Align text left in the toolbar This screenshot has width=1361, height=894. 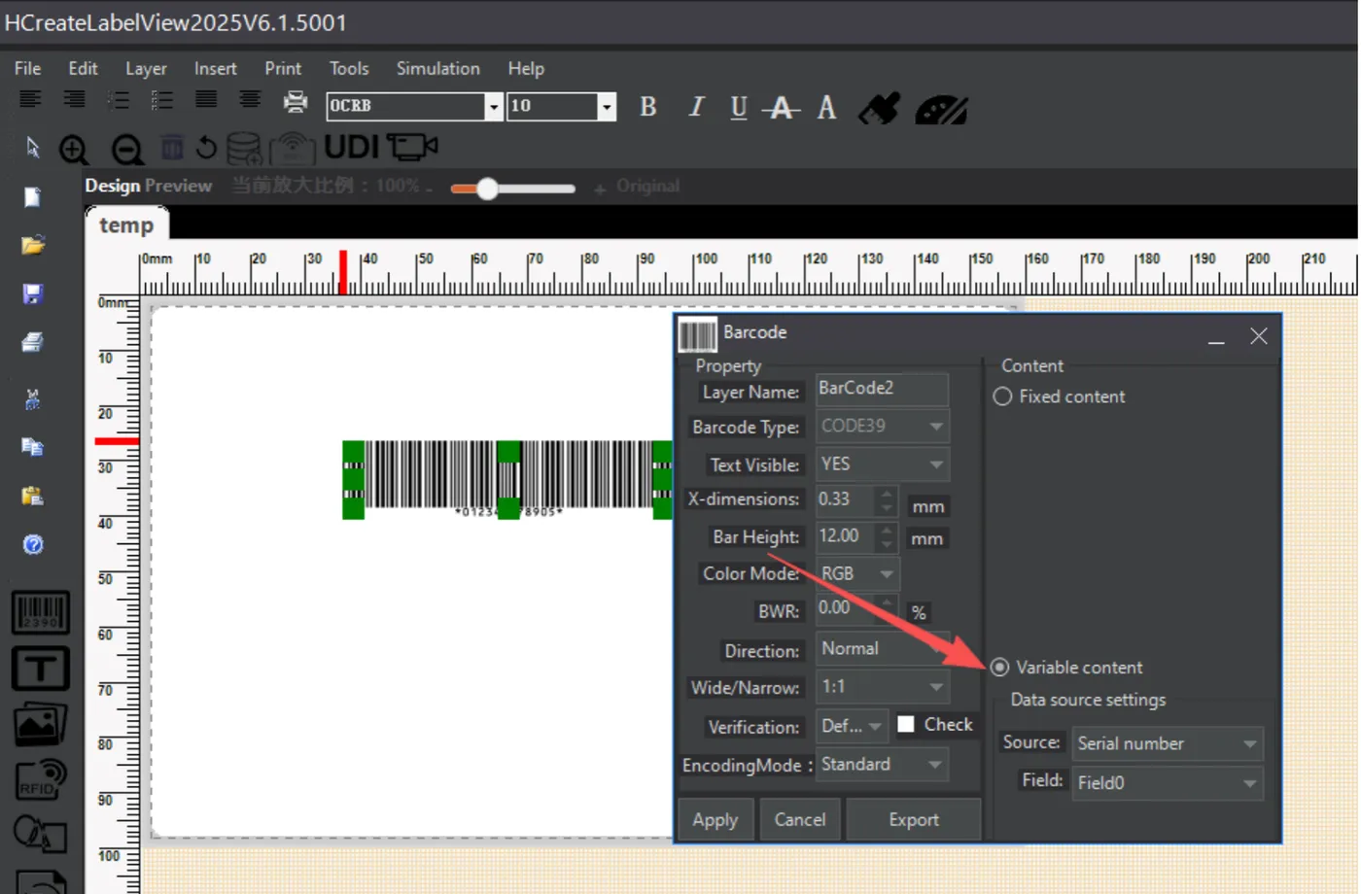click(30, 99)
